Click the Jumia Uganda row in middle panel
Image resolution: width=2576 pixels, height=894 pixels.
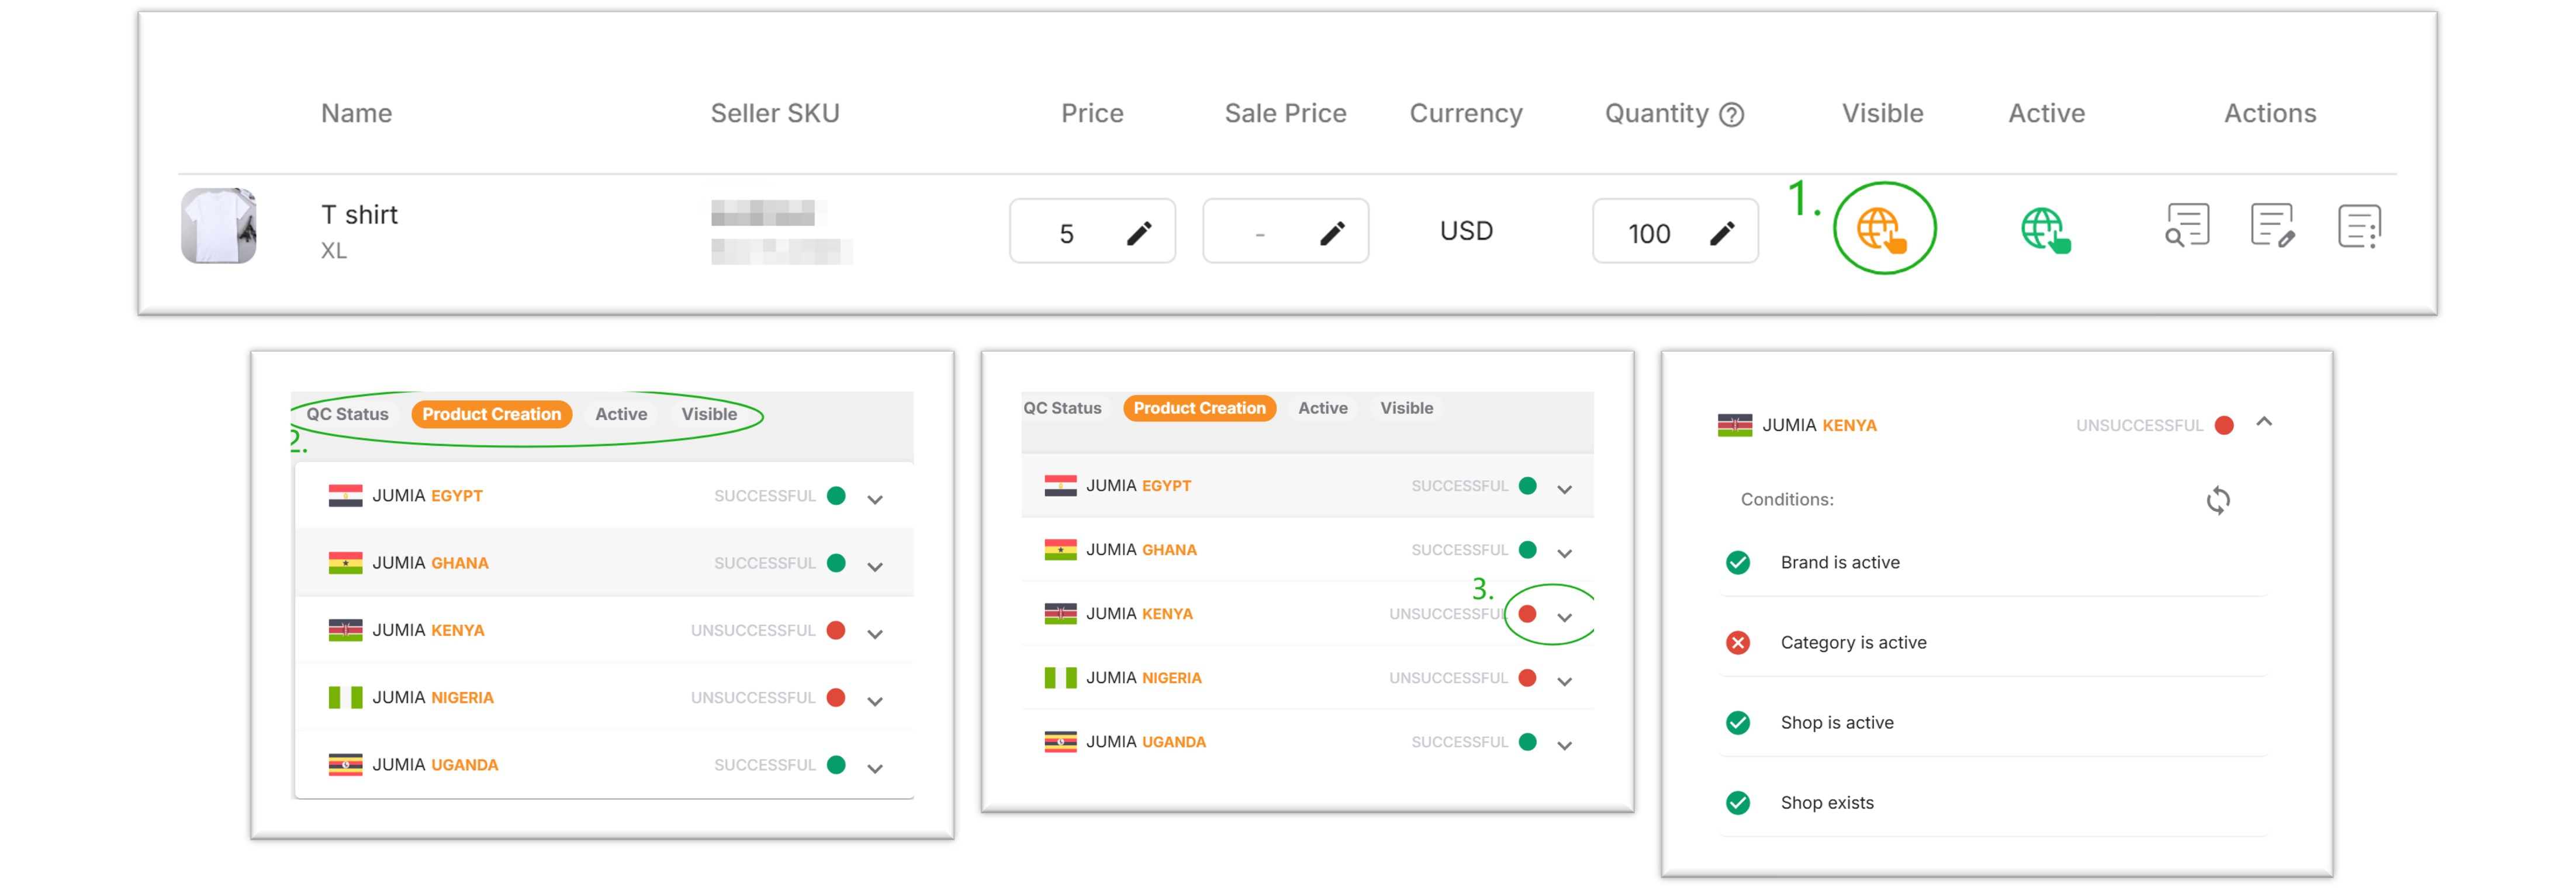tap(1307, 742)
